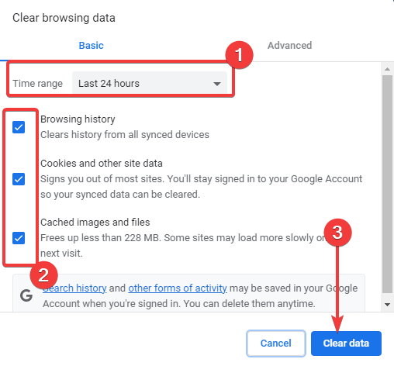Click the Google G logo icon
This screenshot has width=394, height=366.
point(26,295)
